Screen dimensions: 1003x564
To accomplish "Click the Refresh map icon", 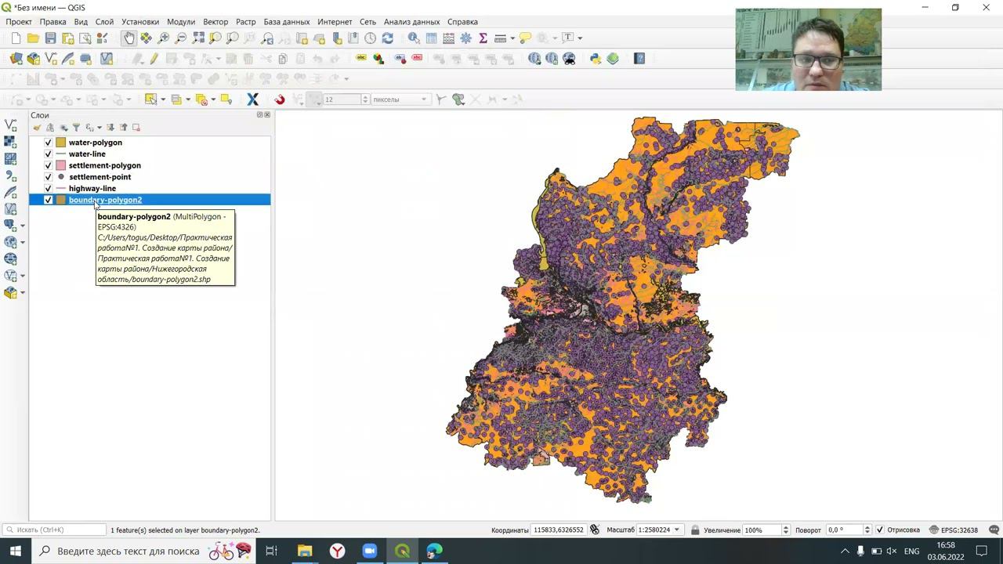I will 387,38.
